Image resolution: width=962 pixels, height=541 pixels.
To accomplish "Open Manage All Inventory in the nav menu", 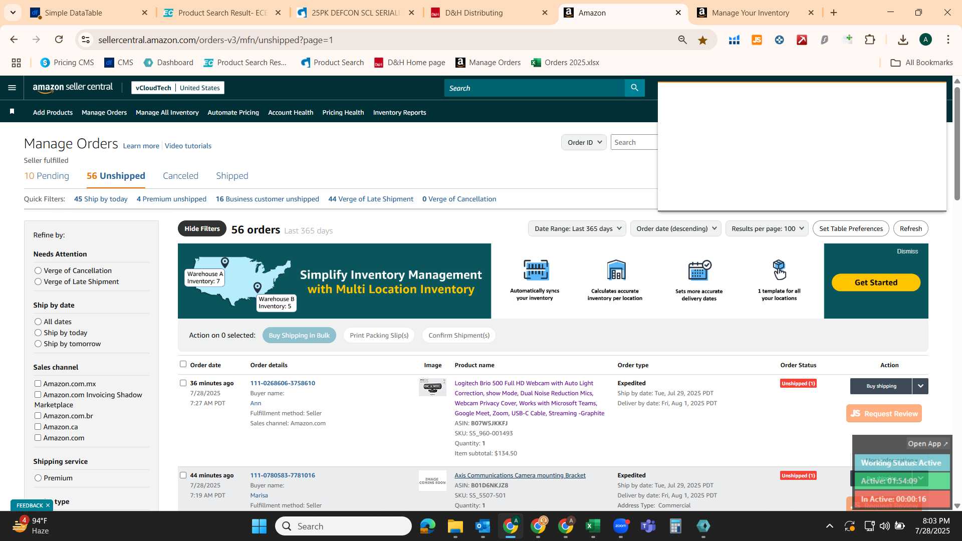I will [x=167, y=112].
